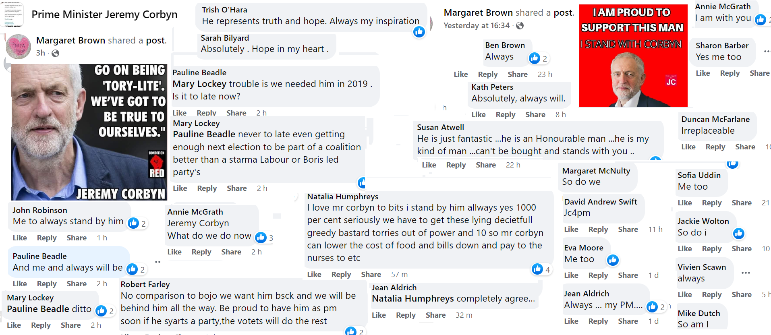Reply to Susan Atwell's comment
771x335 pixels.
click(x=456, y=165)
